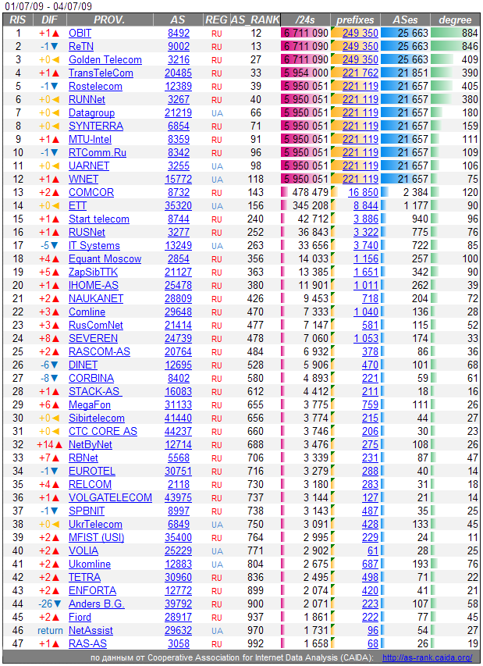Select the degree column header
Screen dimensions: 483x666
455,20
